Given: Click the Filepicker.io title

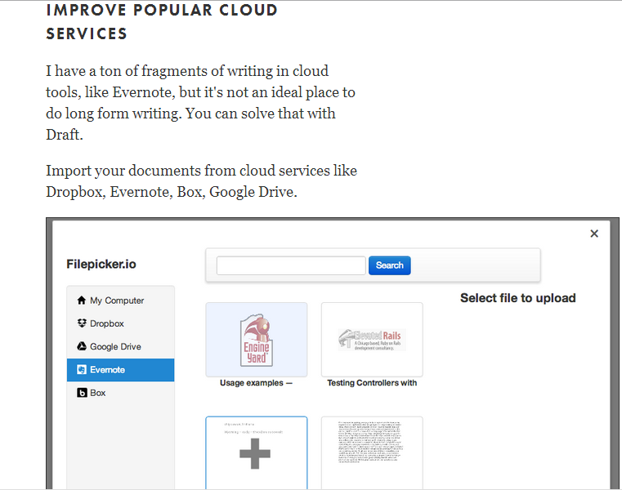Looking at the screenshot, I should [x=101, y=264].
